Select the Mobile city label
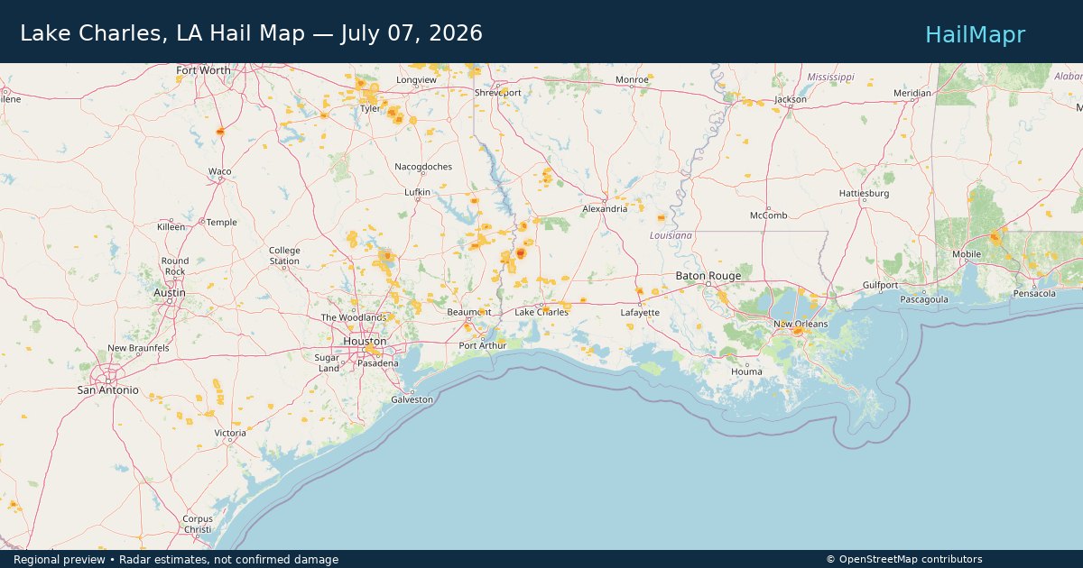This screenshot has height=568, width=1083. click(967, 254)
